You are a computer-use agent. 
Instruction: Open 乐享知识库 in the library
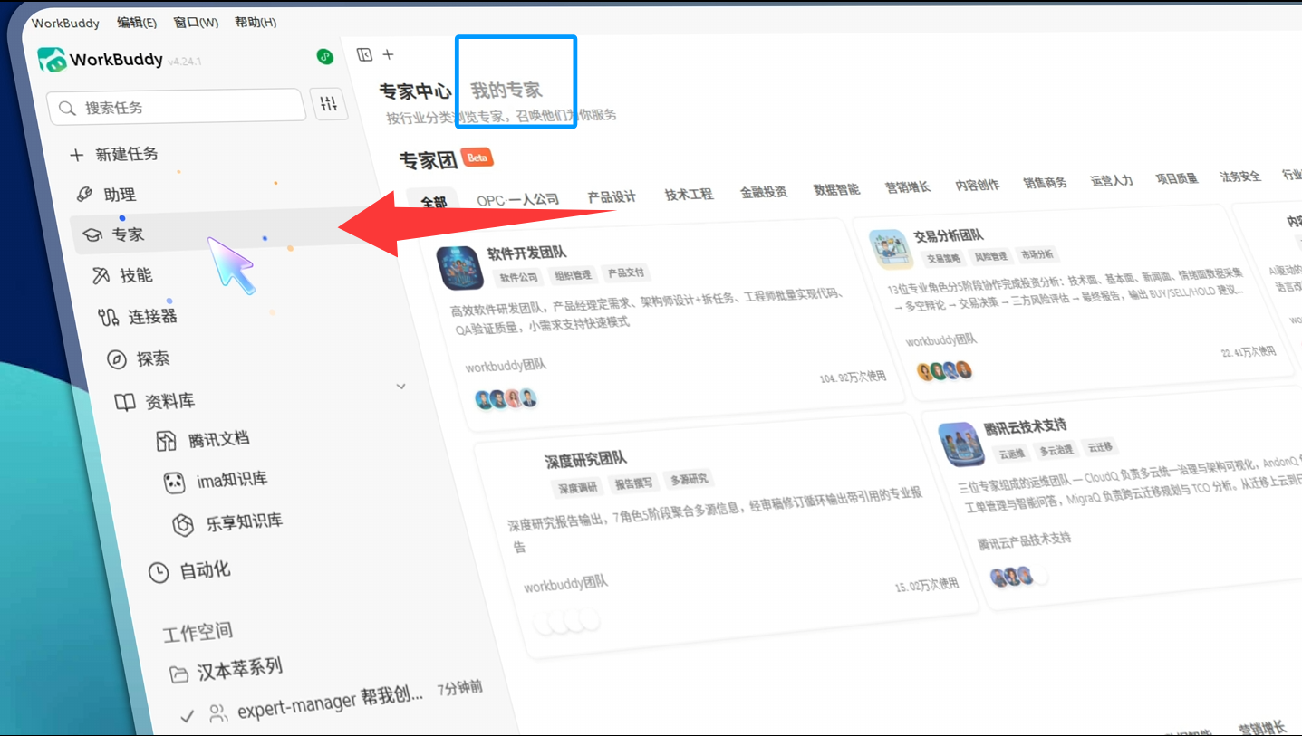pyautogui.click(x=228, y=522)
